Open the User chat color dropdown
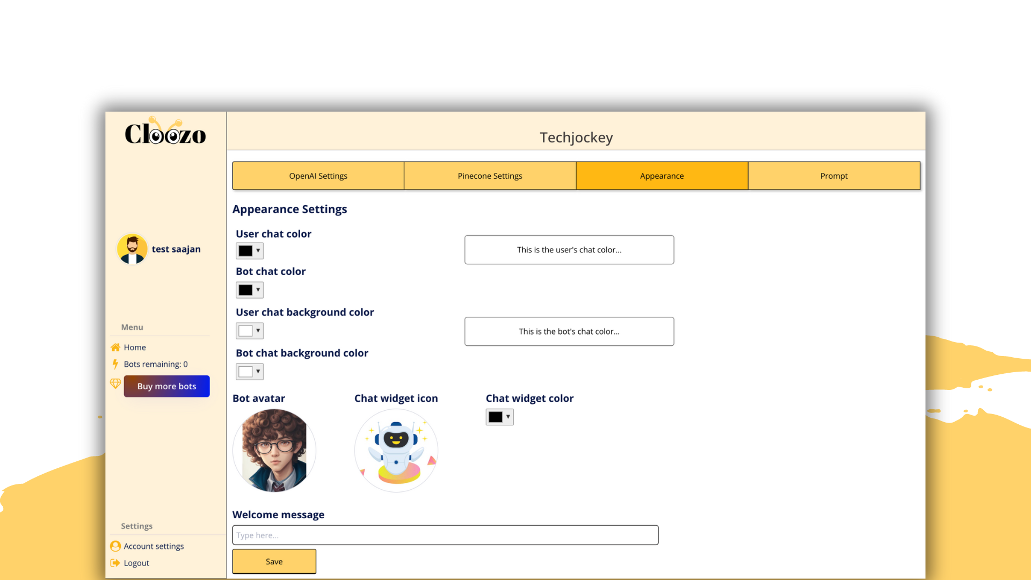This screenshot has width=1031, height=580. 250,251
